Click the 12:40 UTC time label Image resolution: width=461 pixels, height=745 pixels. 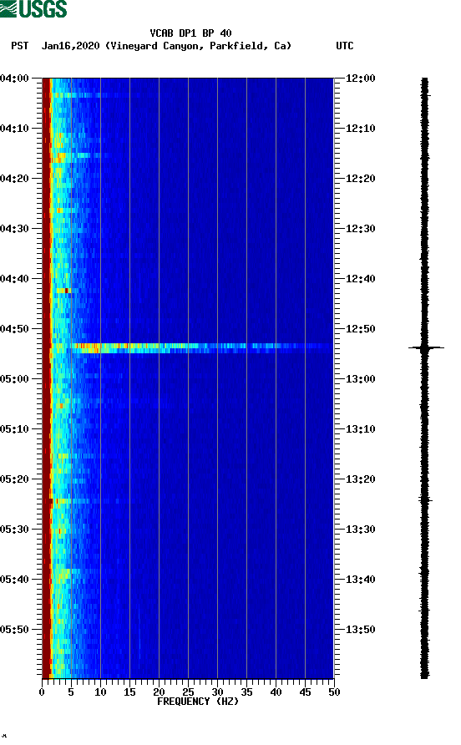click(360, 279)
